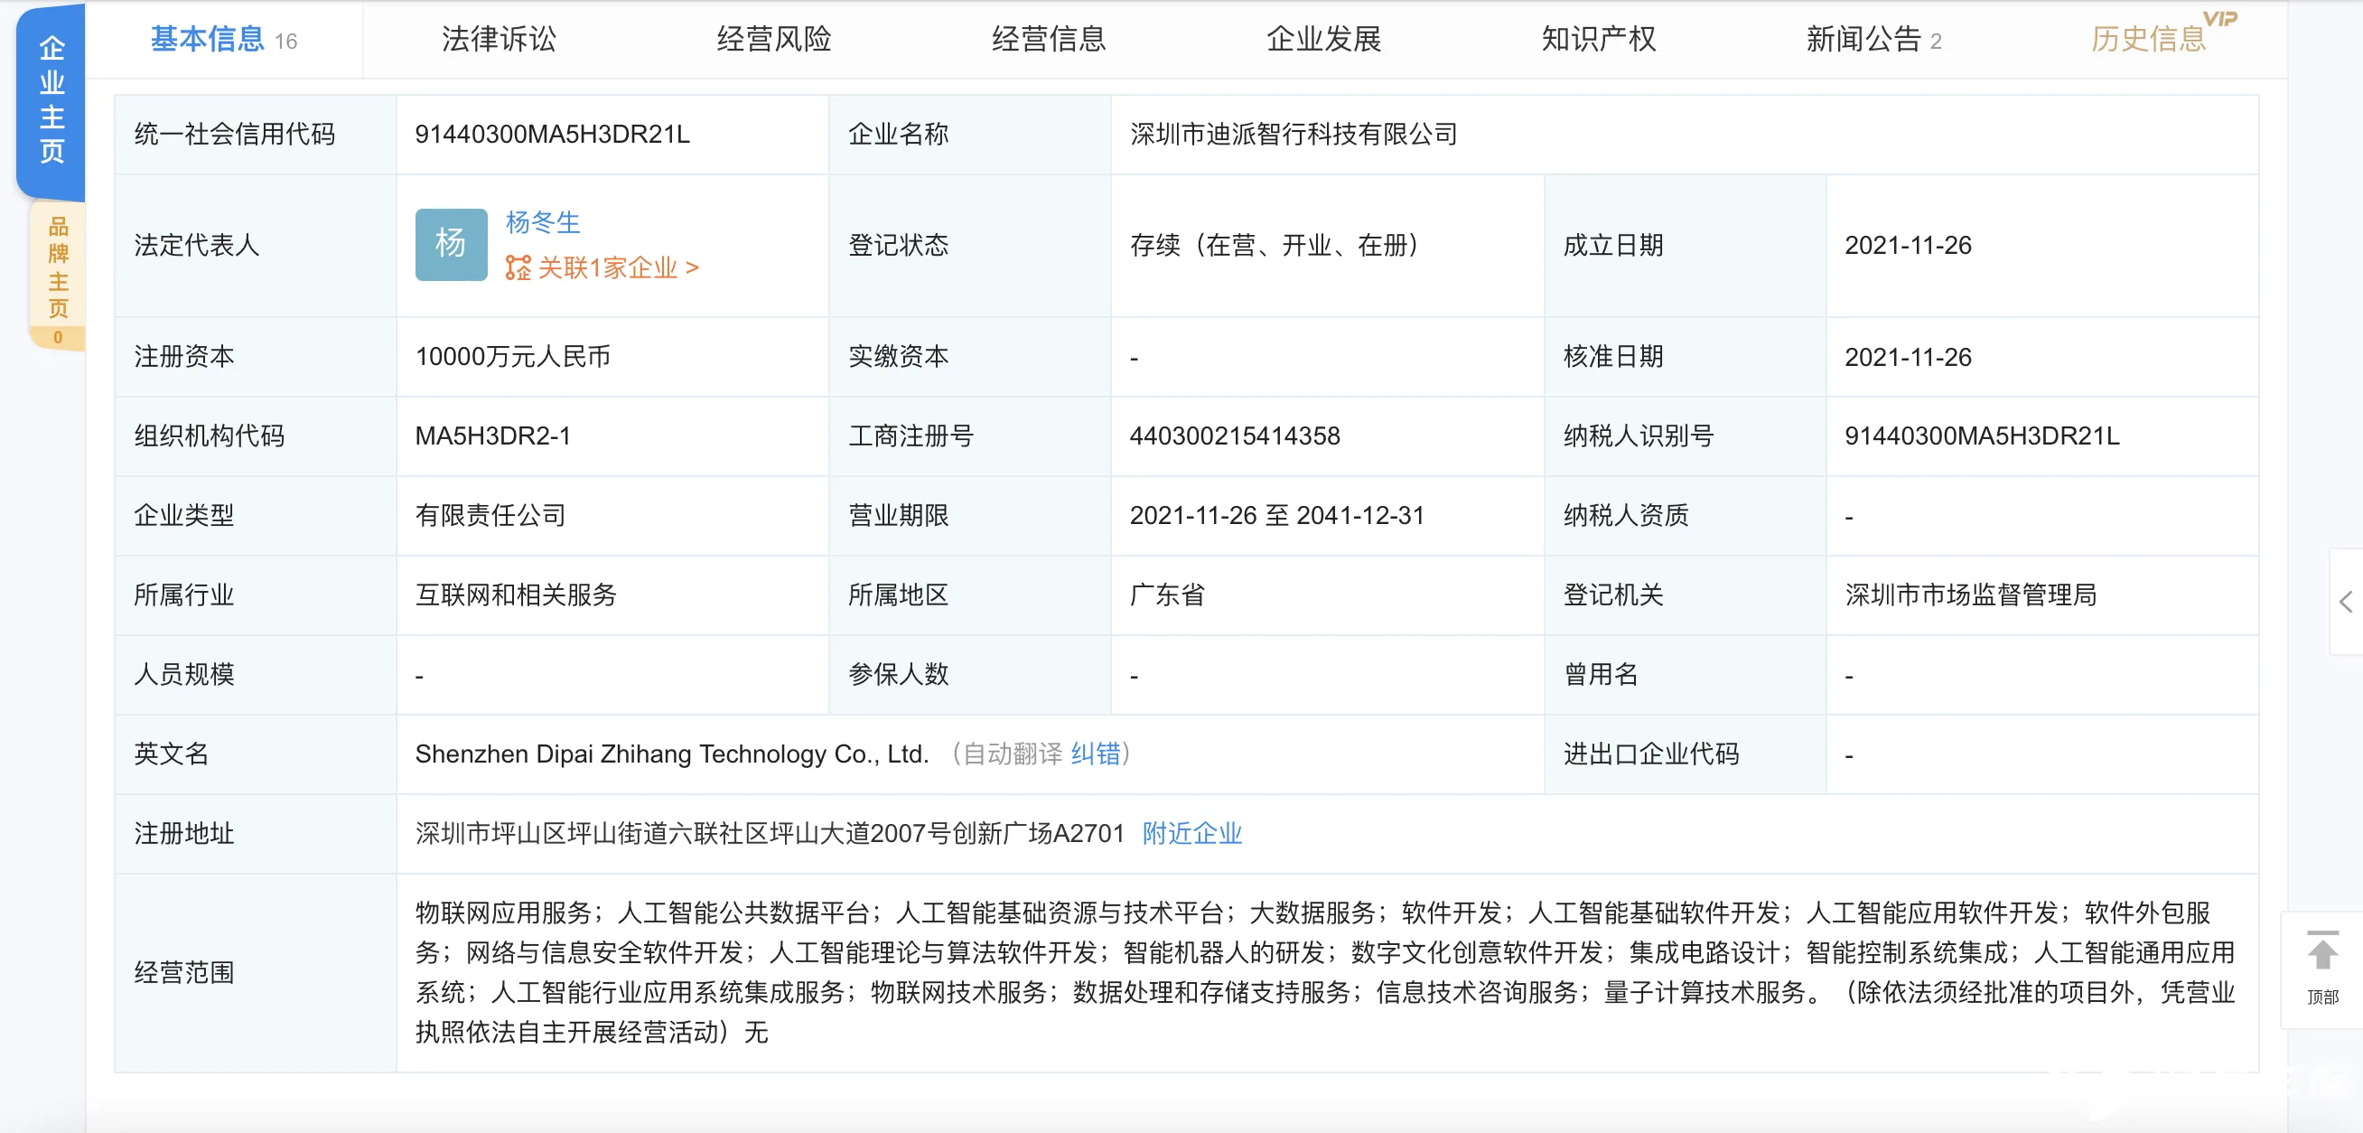Viewport: 2363px width, 1133px height.
Task: Switch to the 法律诉讼 tab
Action: (x=499, y=40)
